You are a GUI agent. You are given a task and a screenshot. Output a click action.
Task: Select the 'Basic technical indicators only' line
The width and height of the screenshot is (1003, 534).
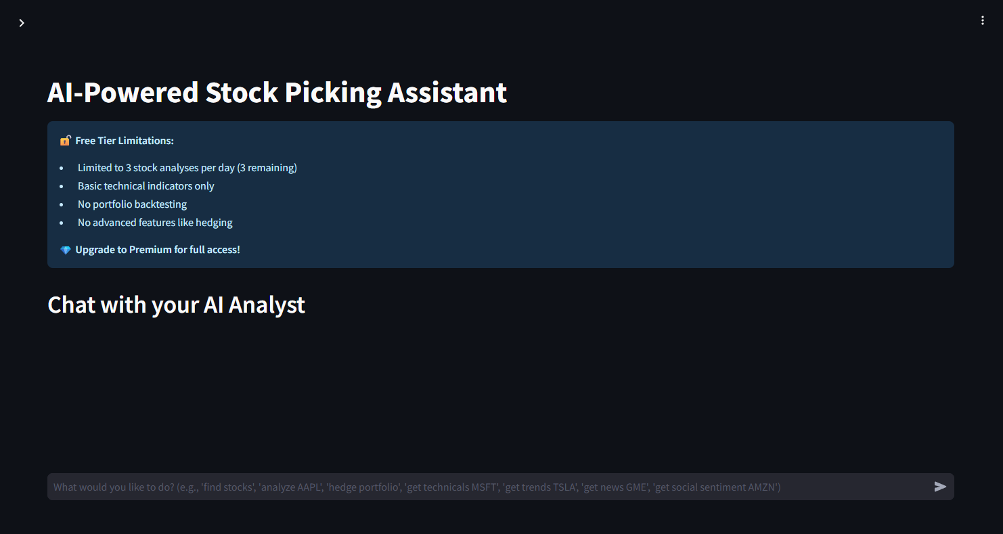[x=146, y=186]
